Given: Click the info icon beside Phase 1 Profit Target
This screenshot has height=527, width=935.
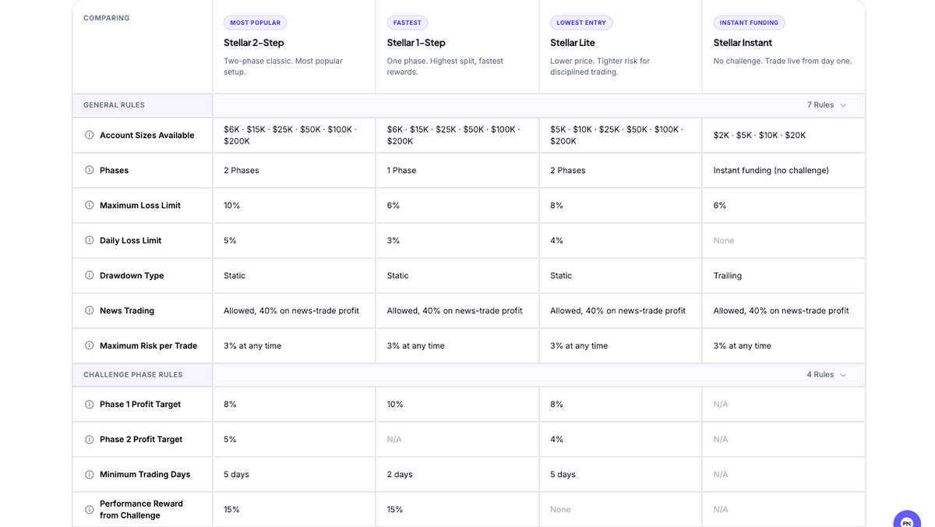Looking at the screenshot, I should 89,404.
